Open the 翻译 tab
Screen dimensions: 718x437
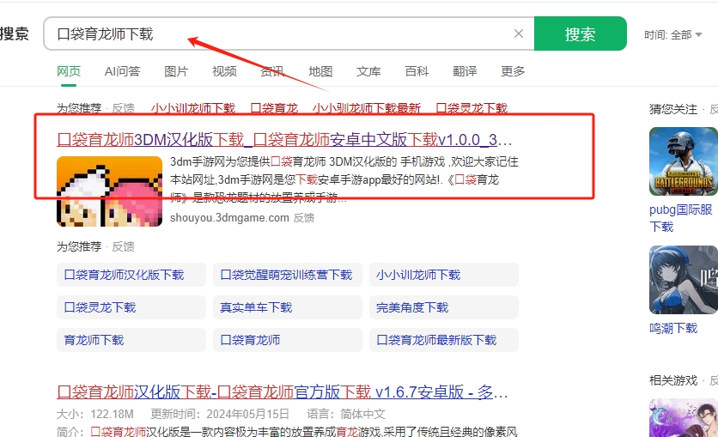coord(465,71)
